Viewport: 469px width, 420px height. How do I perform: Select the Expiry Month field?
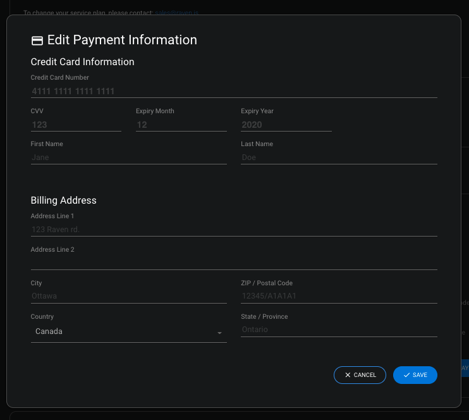click(x=181, y=125)
